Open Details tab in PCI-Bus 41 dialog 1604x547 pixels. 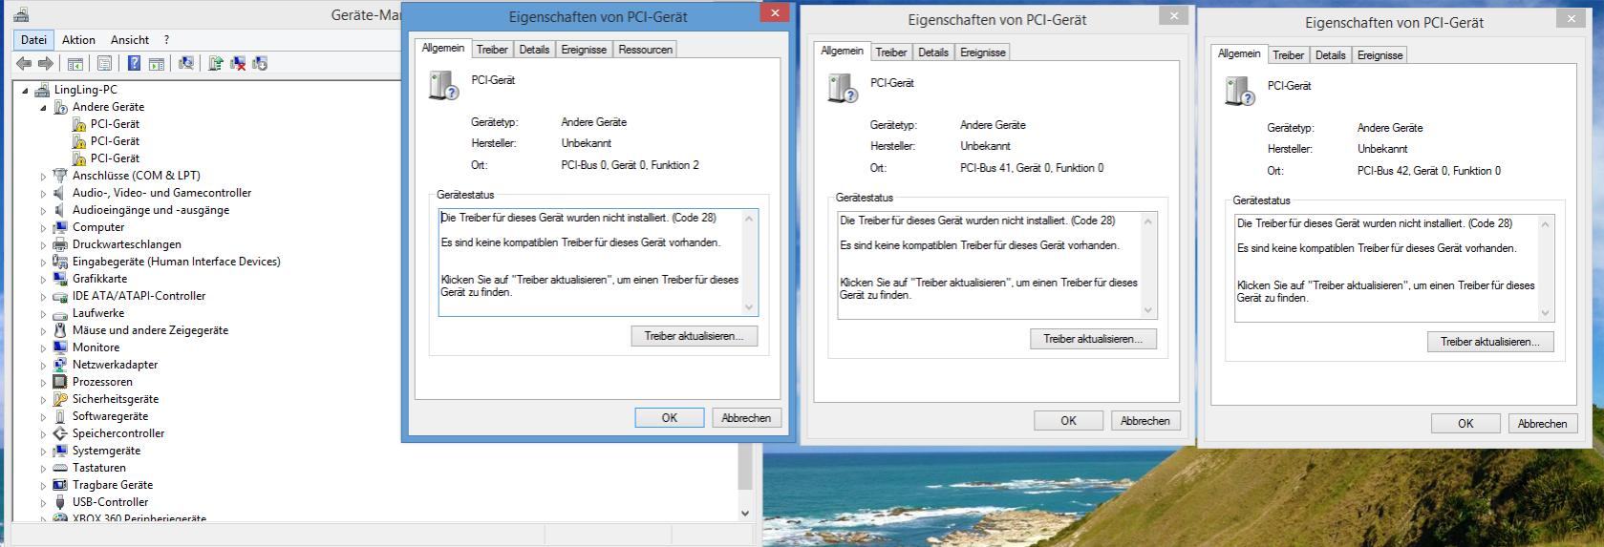pos(933,53)
